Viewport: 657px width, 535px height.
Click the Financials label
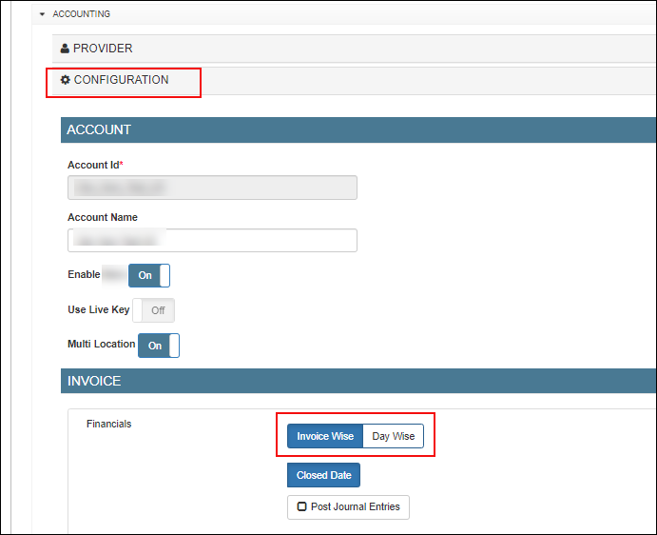coord(109,424)
